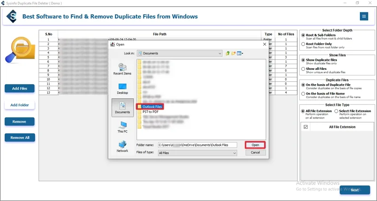Click the Remove button
The width and height of the screenshot is (377, 201).
19,121
